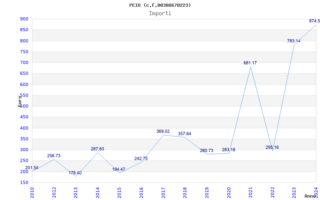Click the 500 y-axis tick label
This screenshot has height=200, width=320.
(24, 106)
